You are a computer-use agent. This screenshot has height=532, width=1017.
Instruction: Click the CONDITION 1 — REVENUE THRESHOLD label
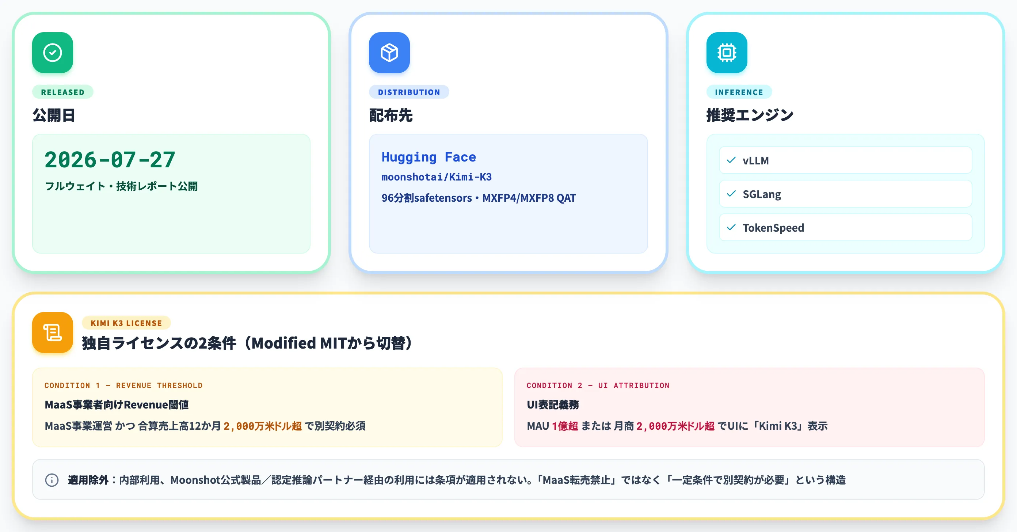click(123, 385)
